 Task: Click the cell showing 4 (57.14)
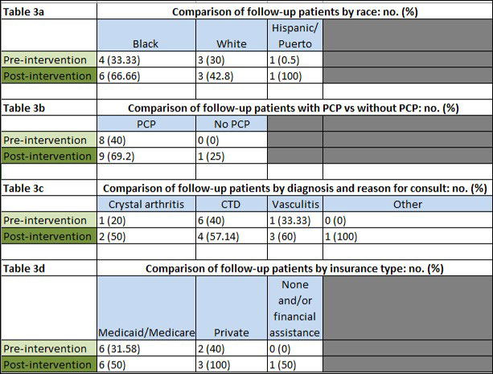(231, 236)
